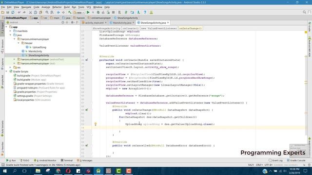The image size is (312, 175).
Task: Open the Refactor menu
Action: click(57, 7)
